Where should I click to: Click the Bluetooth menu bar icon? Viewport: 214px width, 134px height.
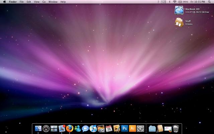pyautogui.click(x=170, y=2)
